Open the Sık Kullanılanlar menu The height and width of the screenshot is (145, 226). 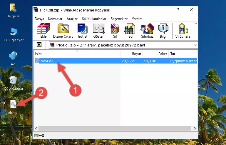click(x=94, y=19)
